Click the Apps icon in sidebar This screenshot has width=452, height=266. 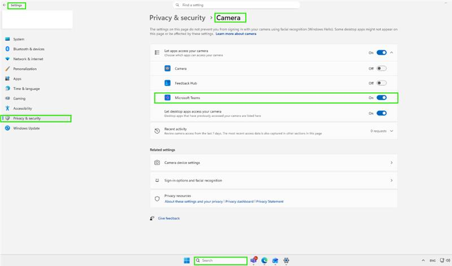pos(7,78)
